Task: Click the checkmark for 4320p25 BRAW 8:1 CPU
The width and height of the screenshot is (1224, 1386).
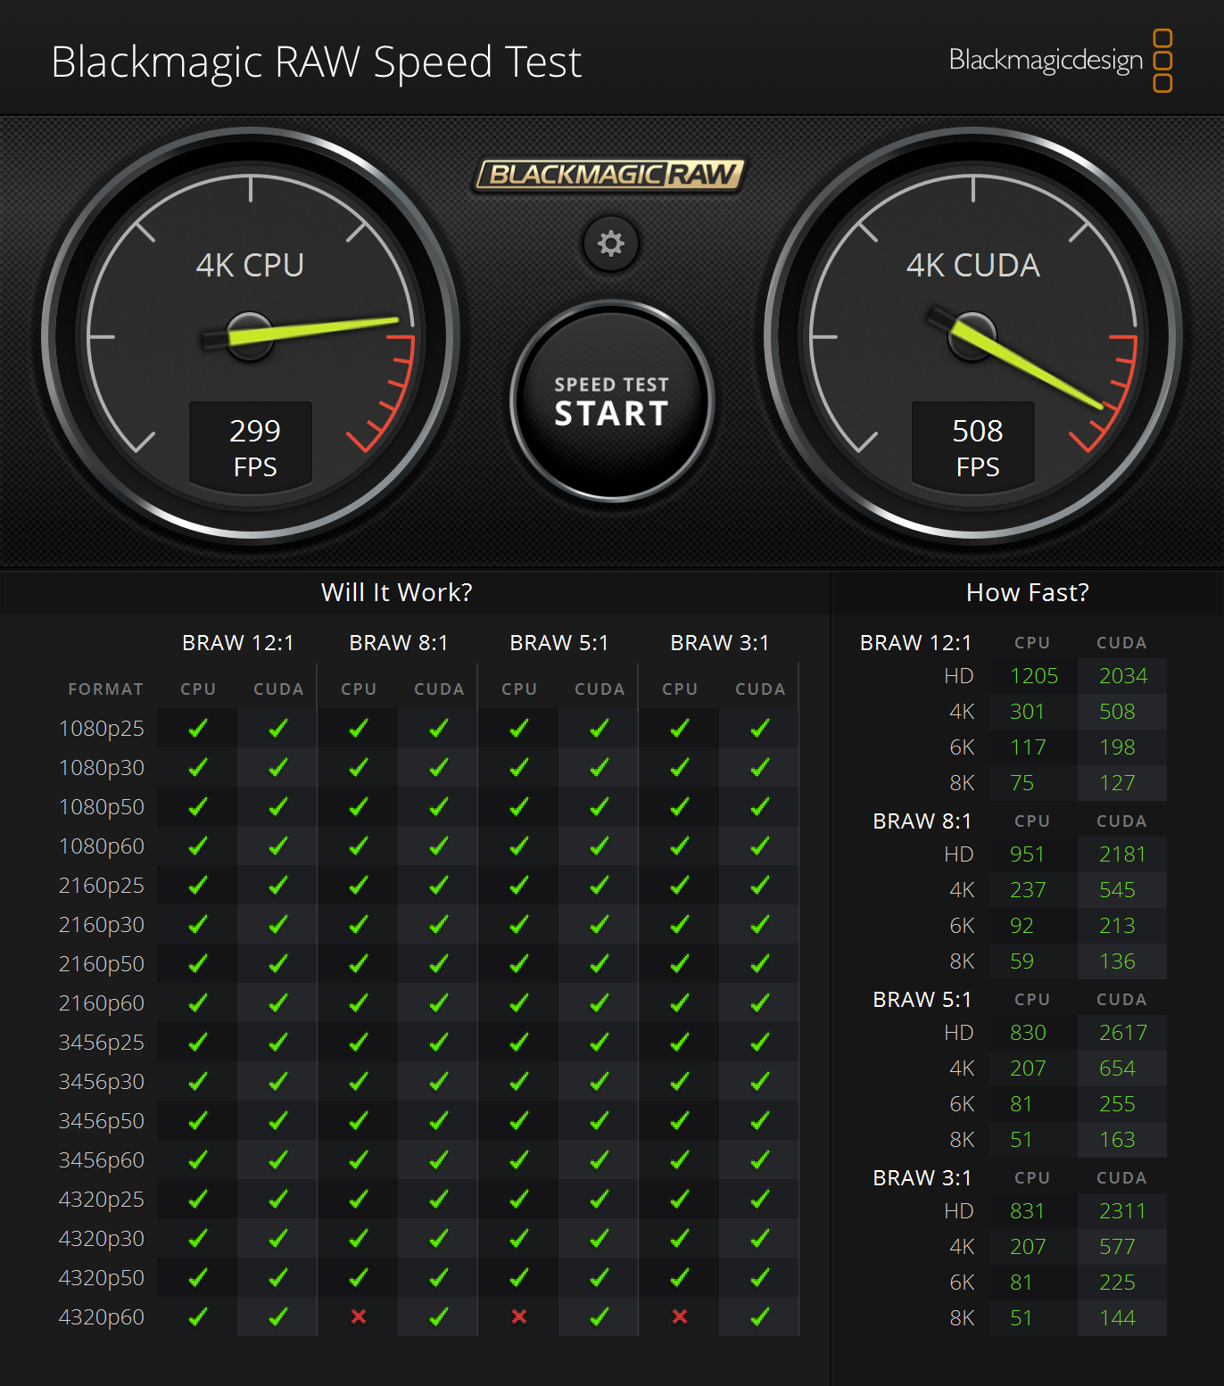Action: click(359, 1199)
